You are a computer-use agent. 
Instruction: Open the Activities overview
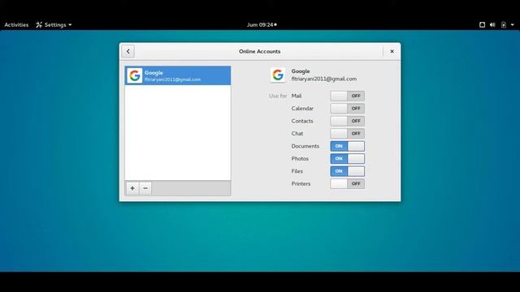coord(16,25)
